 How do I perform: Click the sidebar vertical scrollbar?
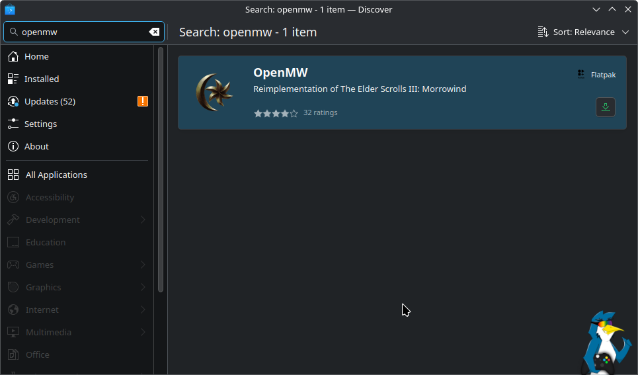pos(160,169)
